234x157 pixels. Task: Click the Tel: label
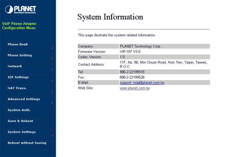81,72
